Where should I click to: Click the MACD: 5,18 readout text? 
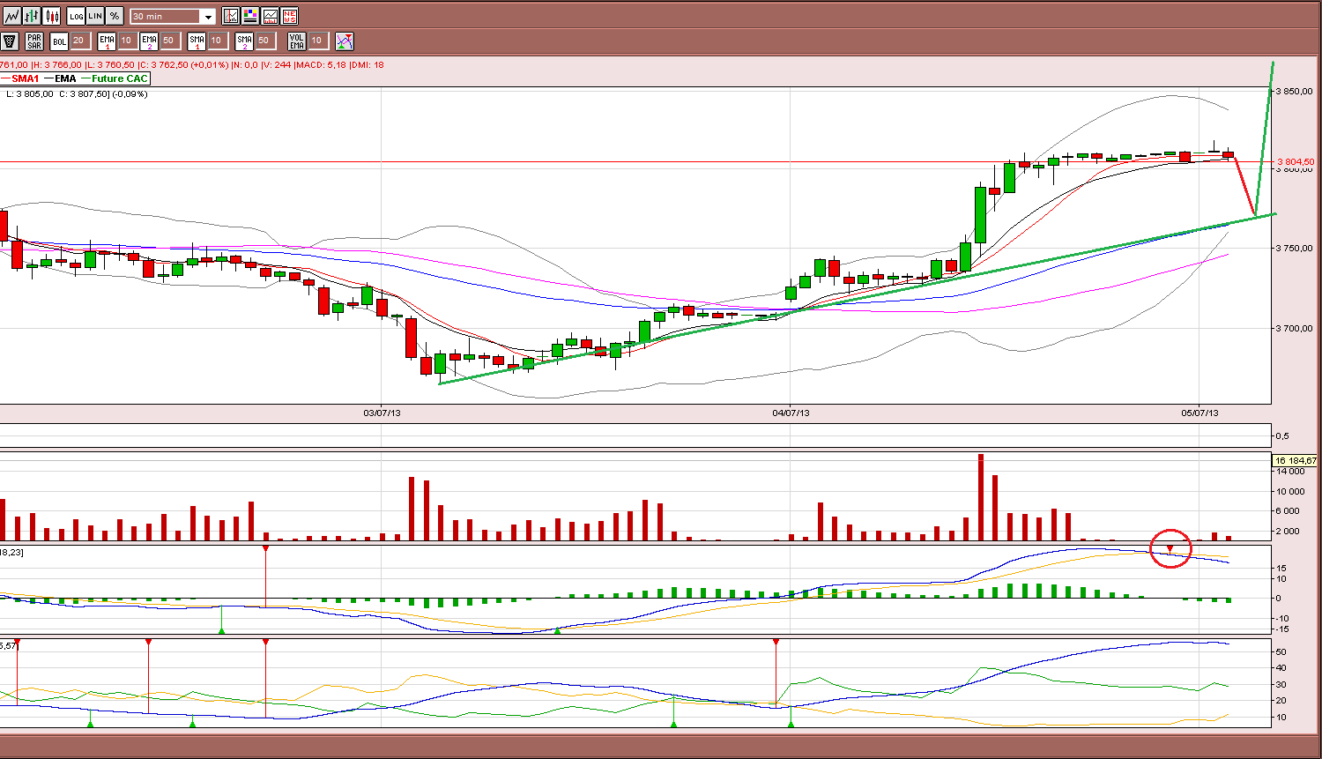(320, 64)
